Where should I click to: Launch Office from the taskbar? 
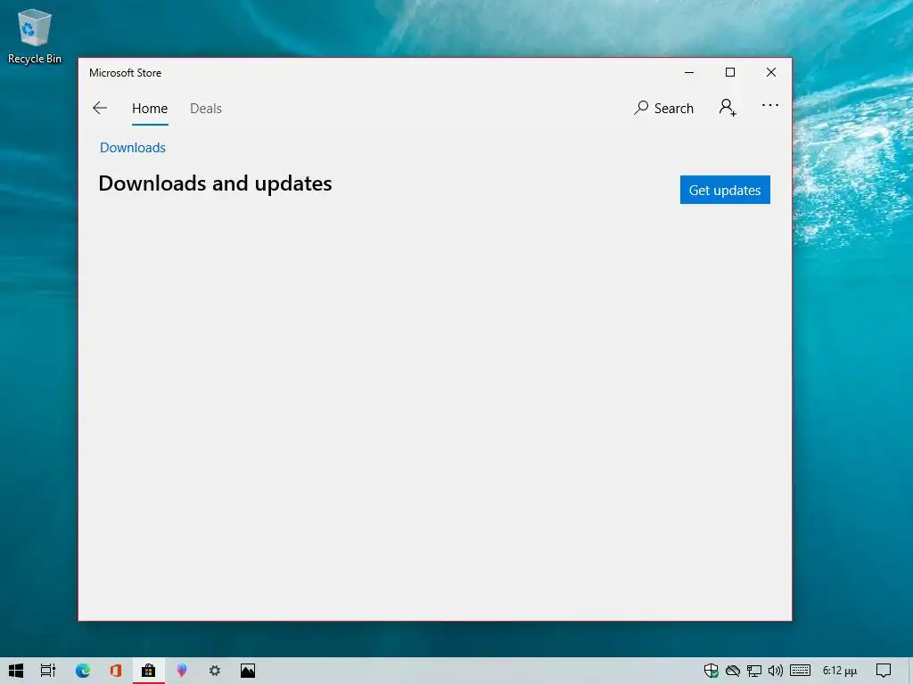point(115,671)
